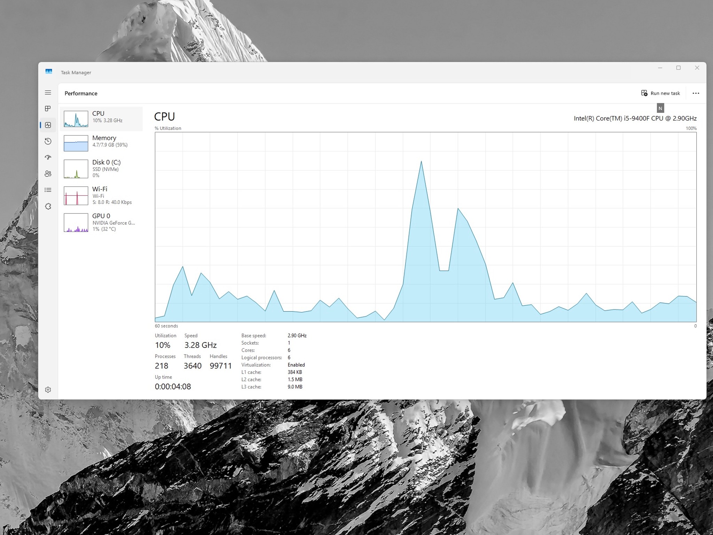713x535 pixels.
Task: Maximize the Task Manager window
Action: (678, 68)
